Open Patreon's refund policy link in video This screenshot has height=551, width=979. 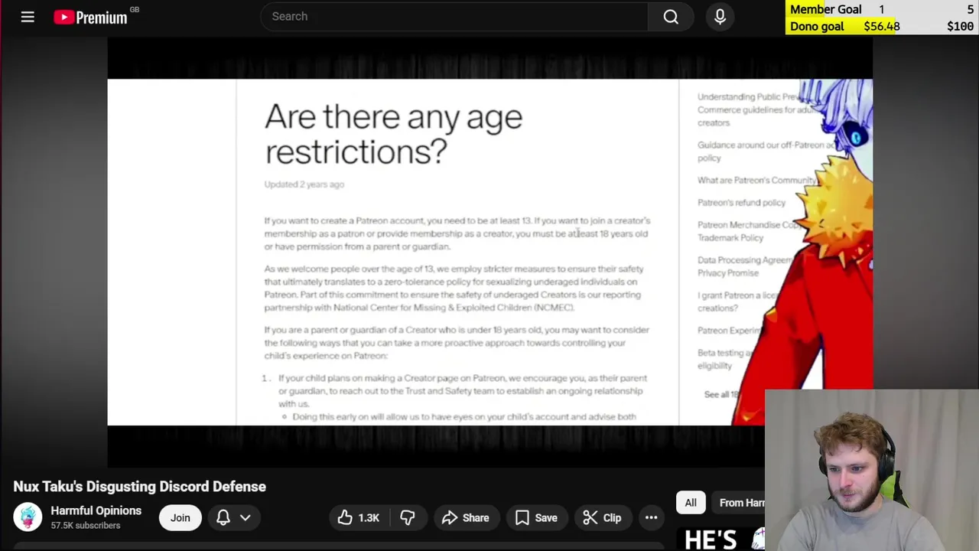(x=741, y=203)
